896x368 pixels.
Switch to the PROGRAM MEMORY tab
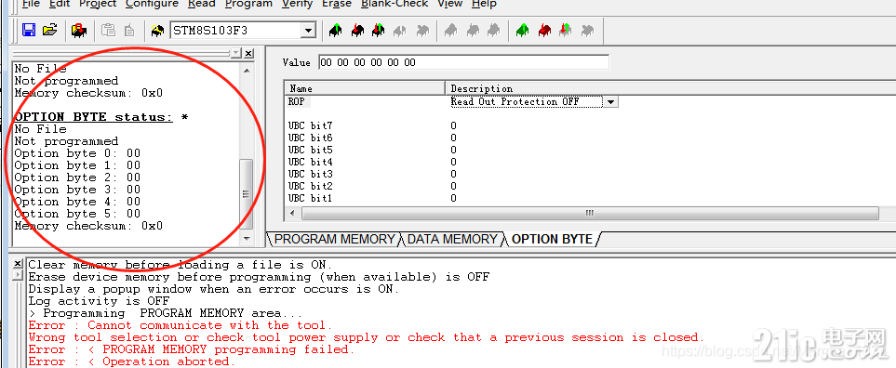[335, 239]
